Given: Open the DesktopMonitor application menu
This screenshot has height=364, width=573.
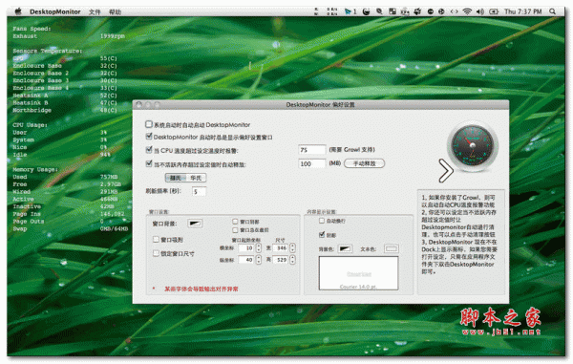Looking at the screenshot, I should [54, 11].
